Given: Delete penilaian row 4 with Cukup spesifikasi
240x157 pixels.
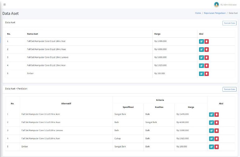Looking at the screenshot, I should point(217,139).
